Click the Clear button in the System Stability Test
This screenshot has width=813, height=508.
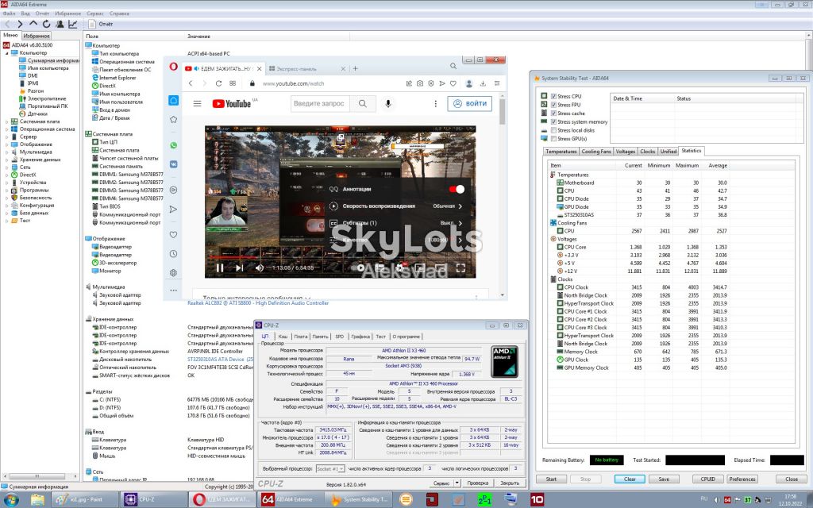pyautogui.click(x=630, y=479)
